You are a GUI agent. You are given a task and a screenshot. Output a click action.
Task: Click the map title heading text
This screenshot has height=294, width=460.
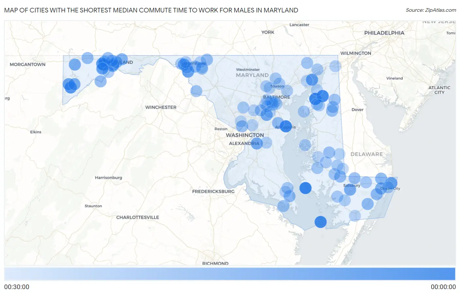(151, 10)
